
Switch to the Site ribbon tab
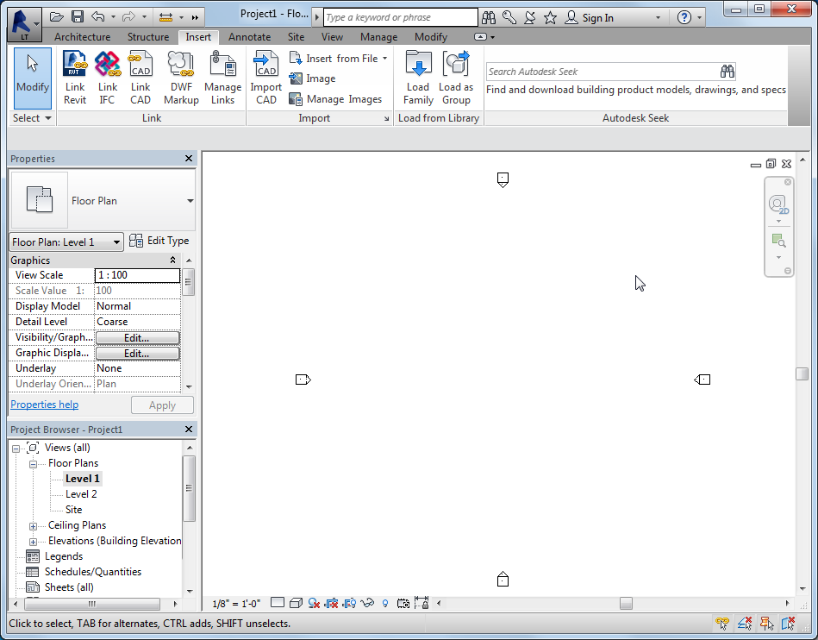[296, 37]
